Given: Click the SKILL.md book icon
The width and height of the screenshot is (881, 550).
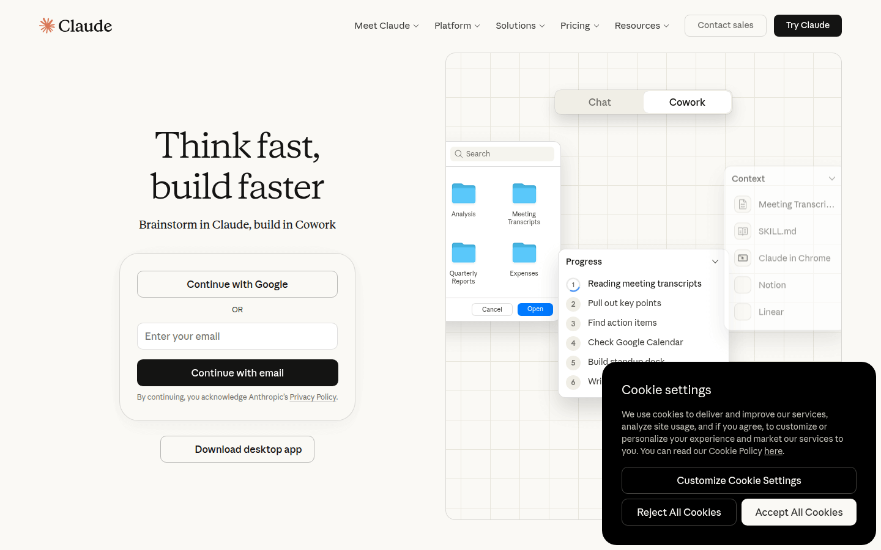Looking at the screenshot, I should tap(743, 231).
